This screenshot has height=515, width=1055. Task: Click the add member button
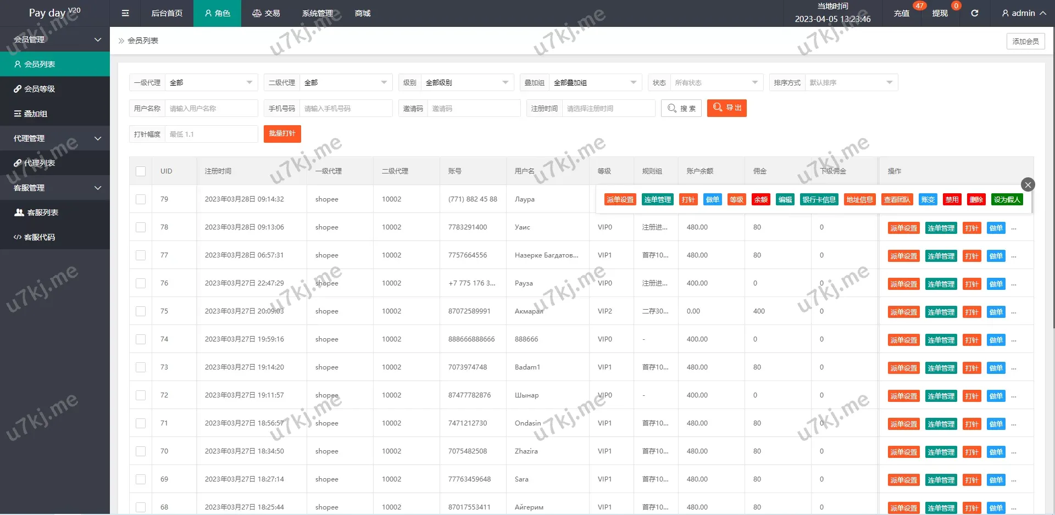pos(1025,41)
